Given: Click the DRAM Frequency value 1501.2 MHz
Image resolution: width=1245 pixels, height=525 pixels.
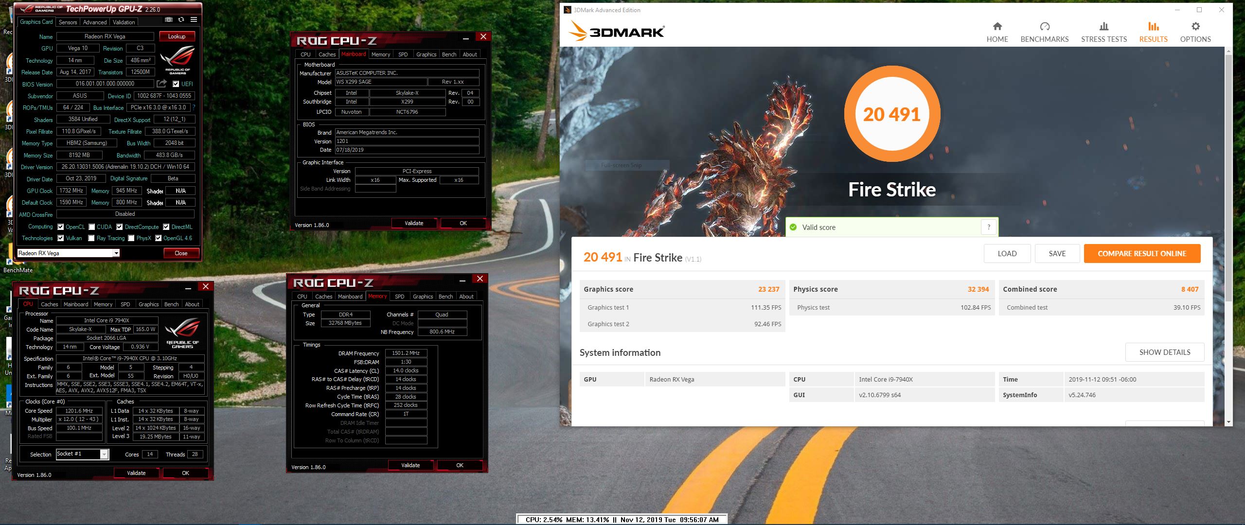Looking at the screenshot, I should [406, 353].
